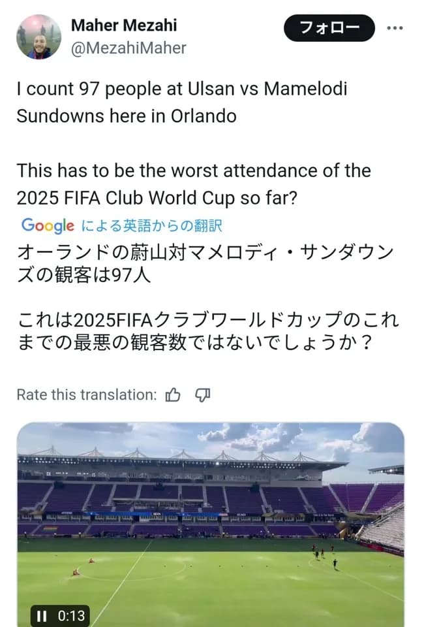Open the stadium video thumbnail
This screenshot has height=627, width=424.
coord(212,516)
